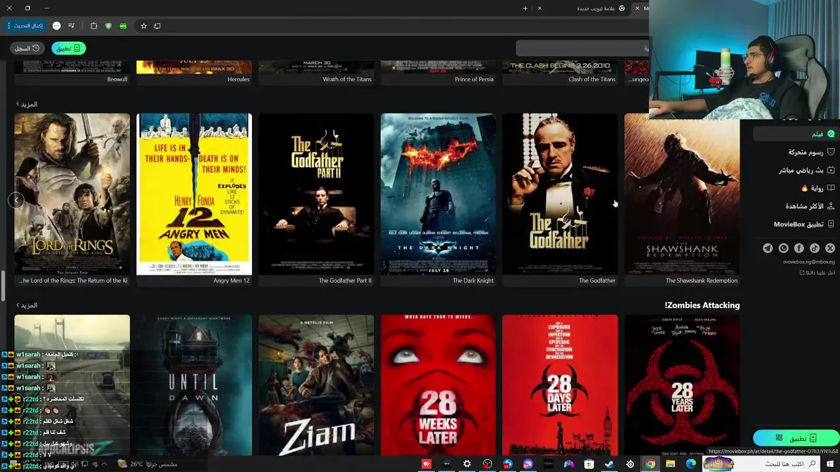This screenshot has width=840, height=472.
Task: Click 'The Dark Knight' title text below poster
Action: click(473, 281)
